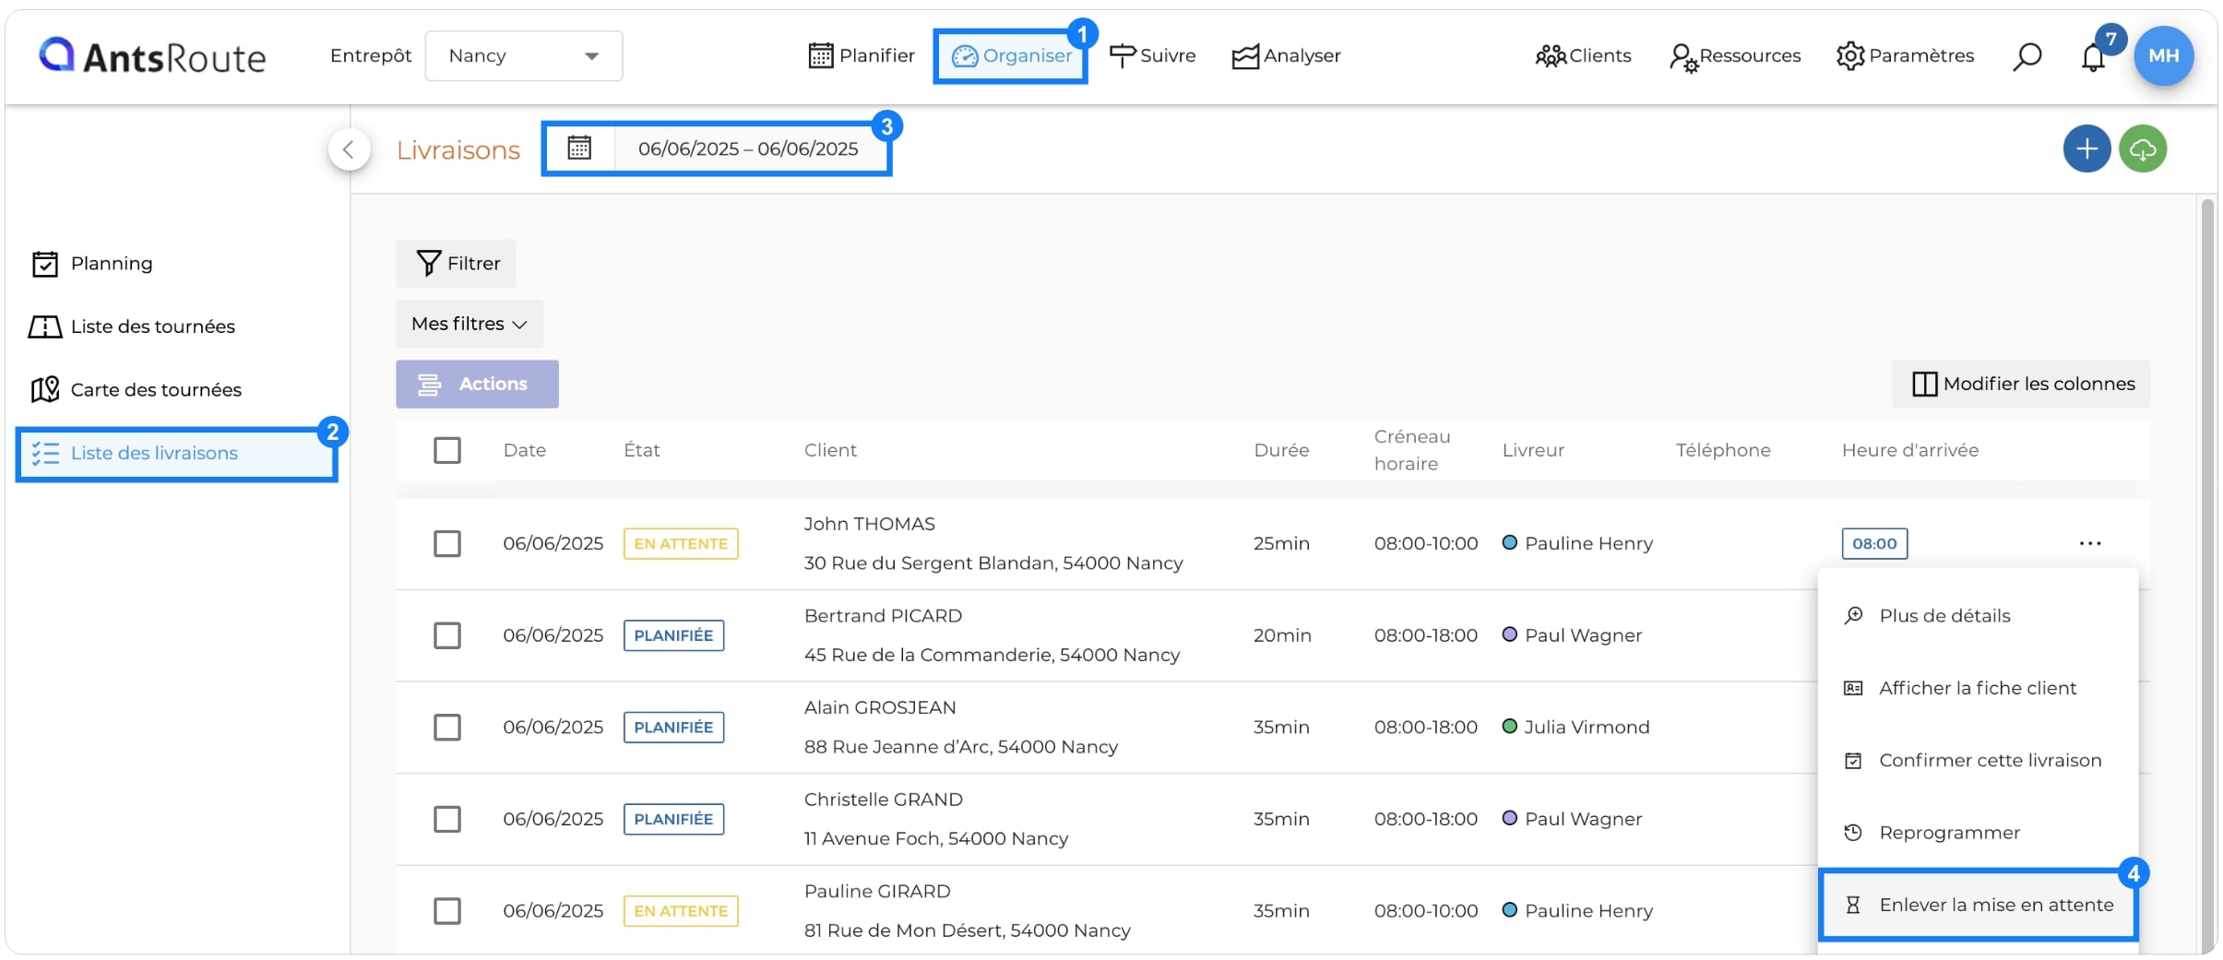This screenshot has width=2223, height=960.
Task: Open the Actions dropdown button
Action: 477,384
